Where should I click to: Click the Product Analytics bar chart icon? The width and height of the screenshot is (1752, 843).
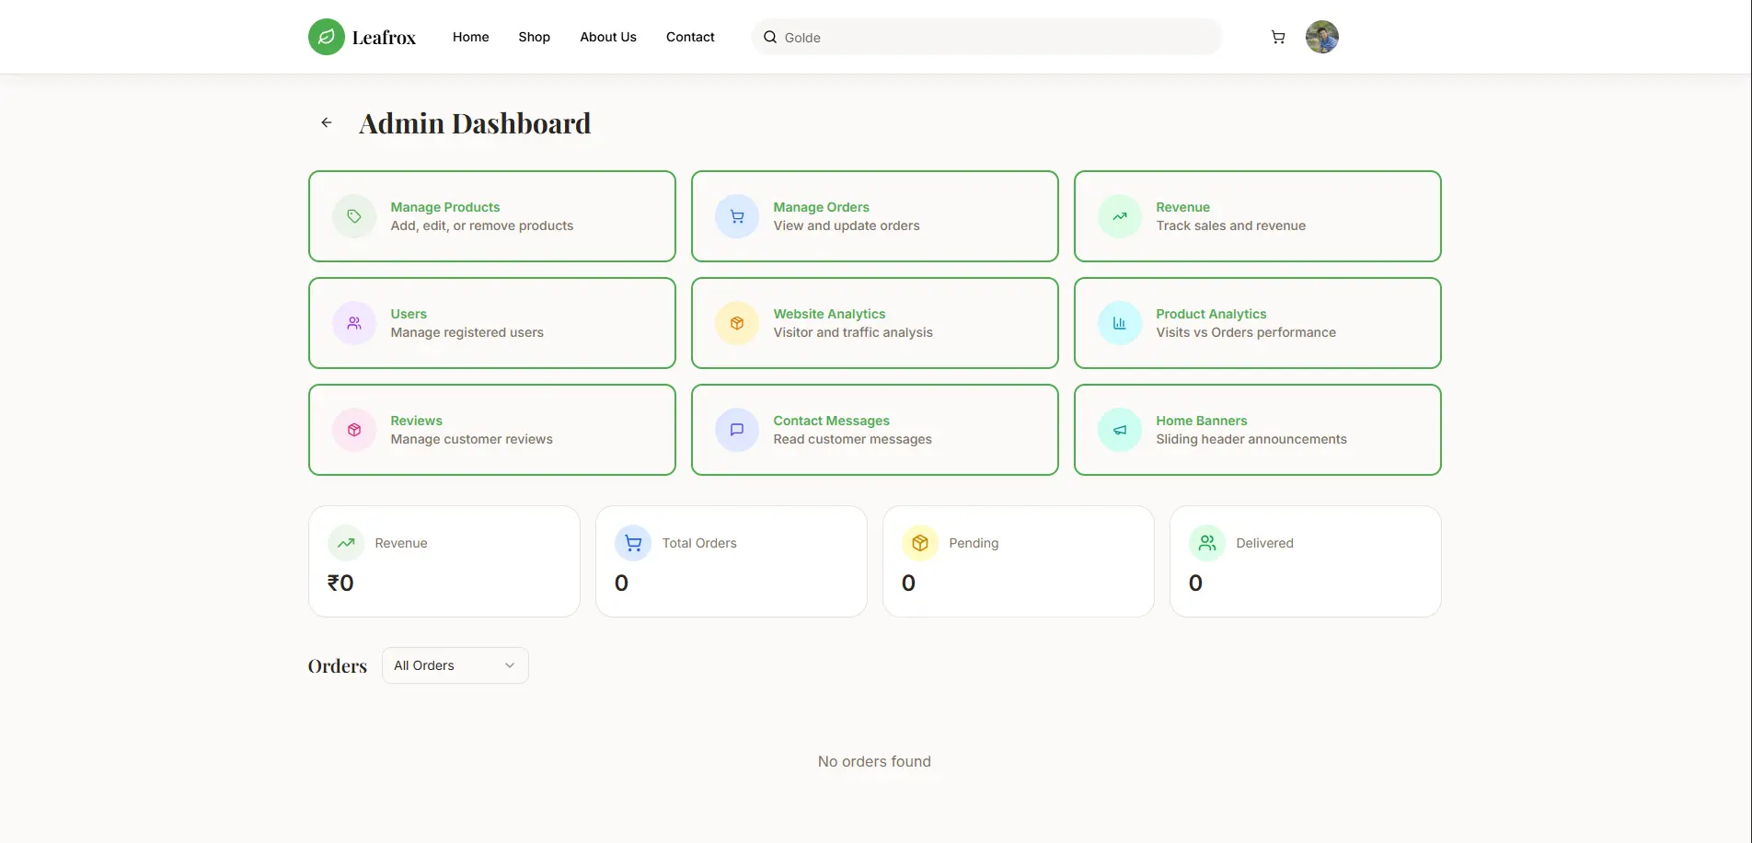point(1120,323)
